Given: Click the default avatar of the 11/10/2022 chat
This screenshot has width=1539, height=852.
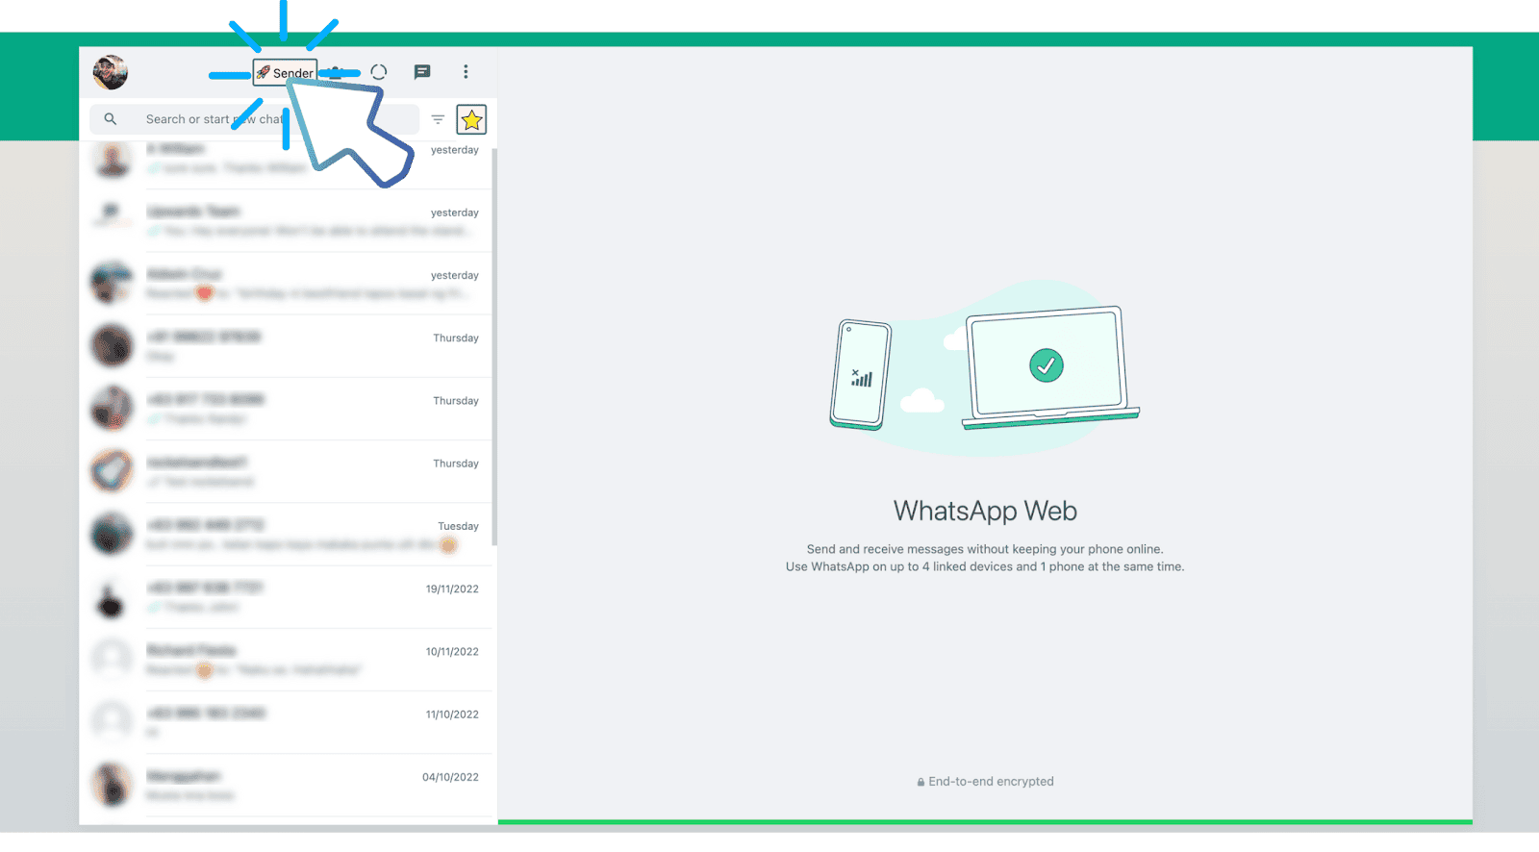Looking at the screenshot, I should (x=112, y=722).
